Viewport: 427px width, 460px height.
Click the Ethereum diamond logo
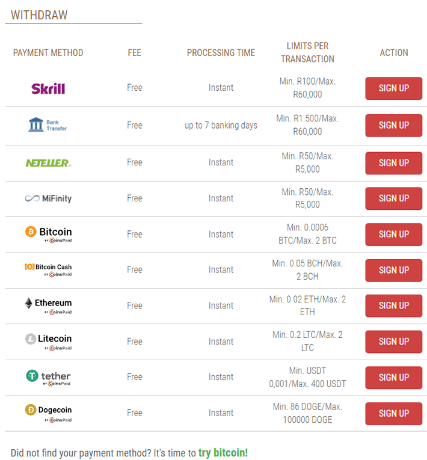click(x=28, y=303)
